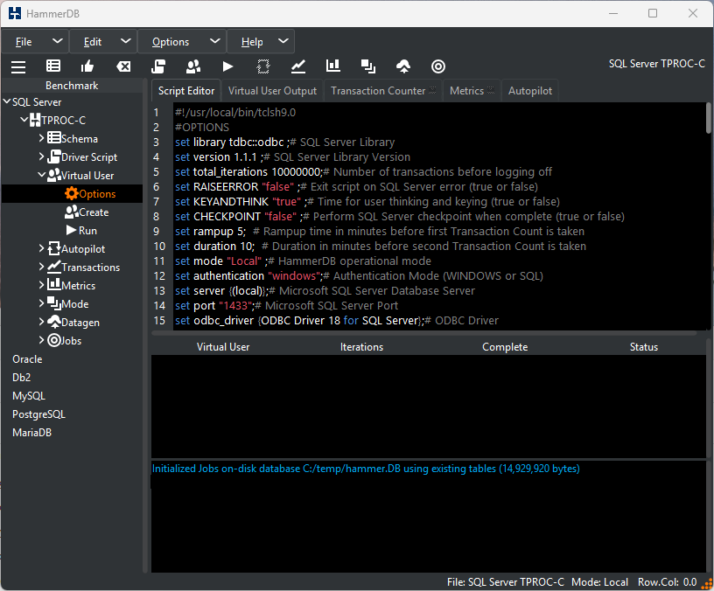Click script line 10 'set duration 10;'
Image resolution: width=714 pixels, height=591 pixels.
(215, 247)
